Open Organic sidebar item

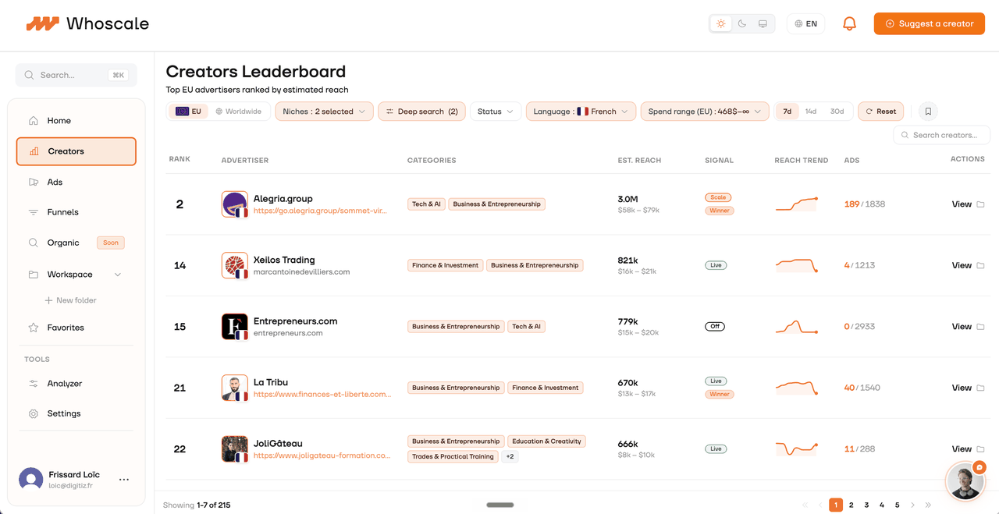[76, 243]
